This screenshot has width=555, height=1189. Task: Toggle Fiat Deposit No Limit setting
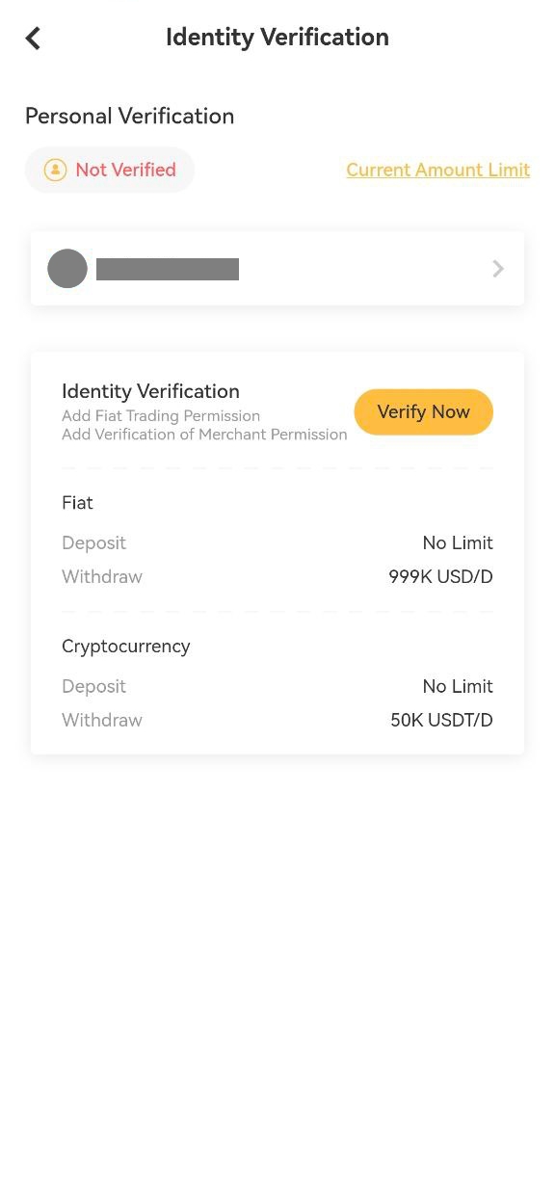pyautogui.click(x=458, y=542)
